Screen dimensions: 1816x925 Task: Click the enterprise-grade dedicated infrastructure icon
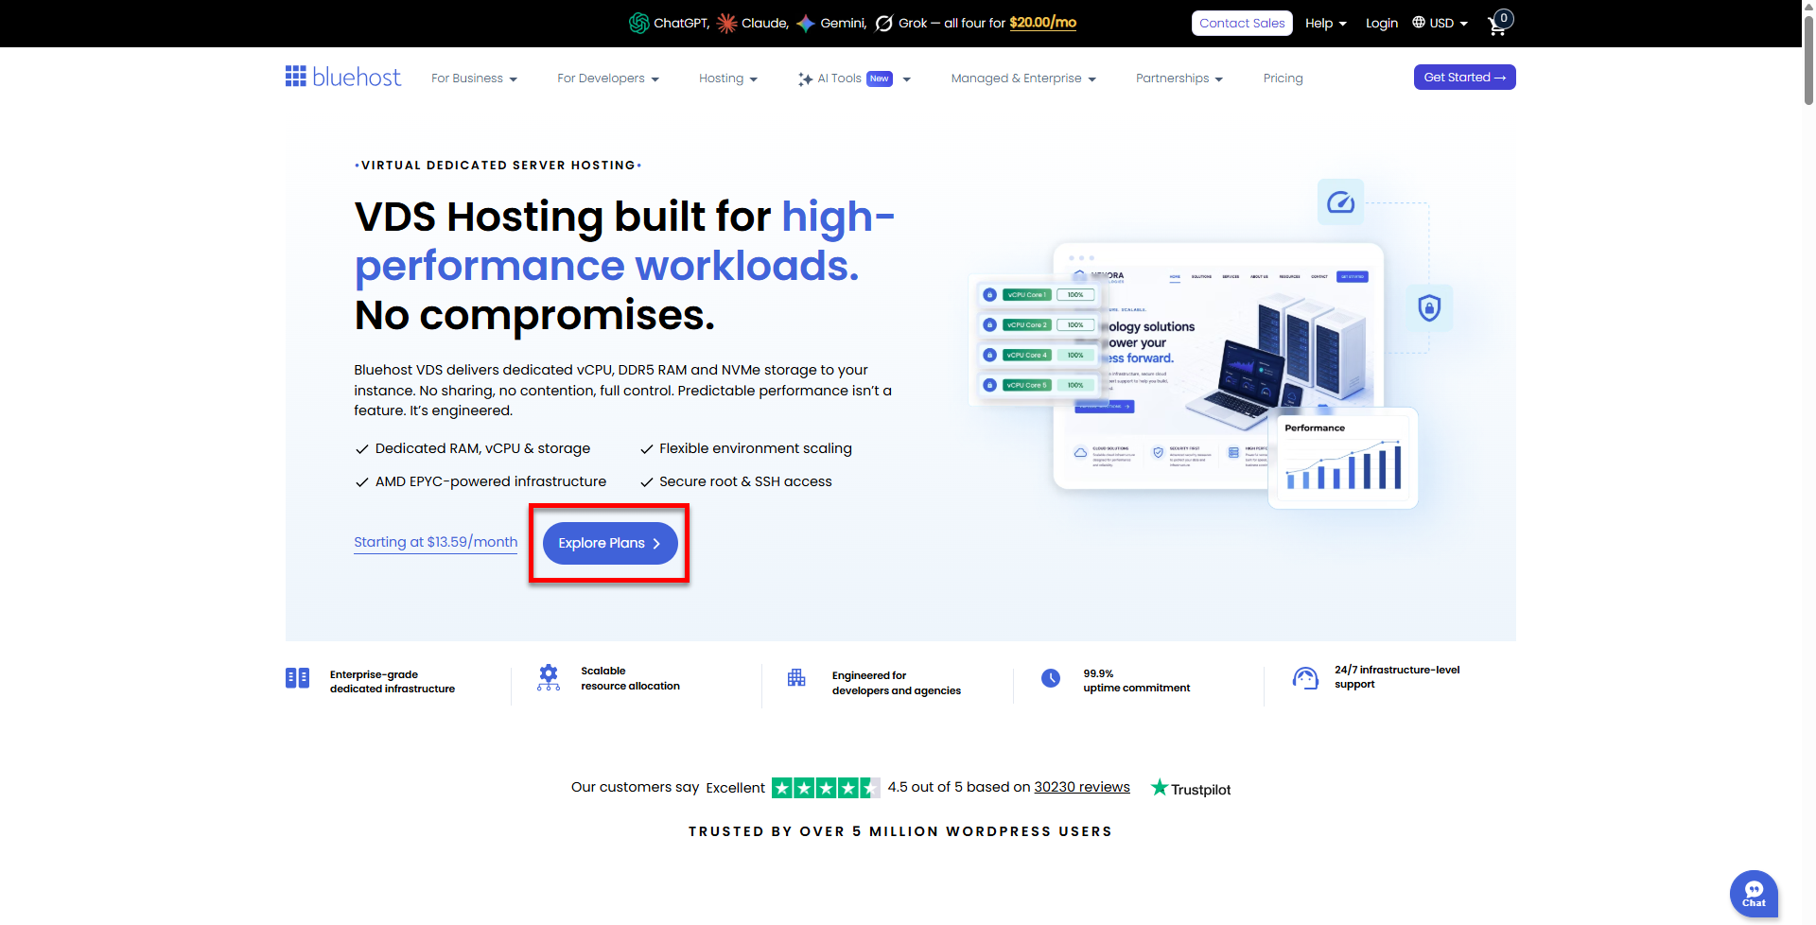click(x=297, y=678)
